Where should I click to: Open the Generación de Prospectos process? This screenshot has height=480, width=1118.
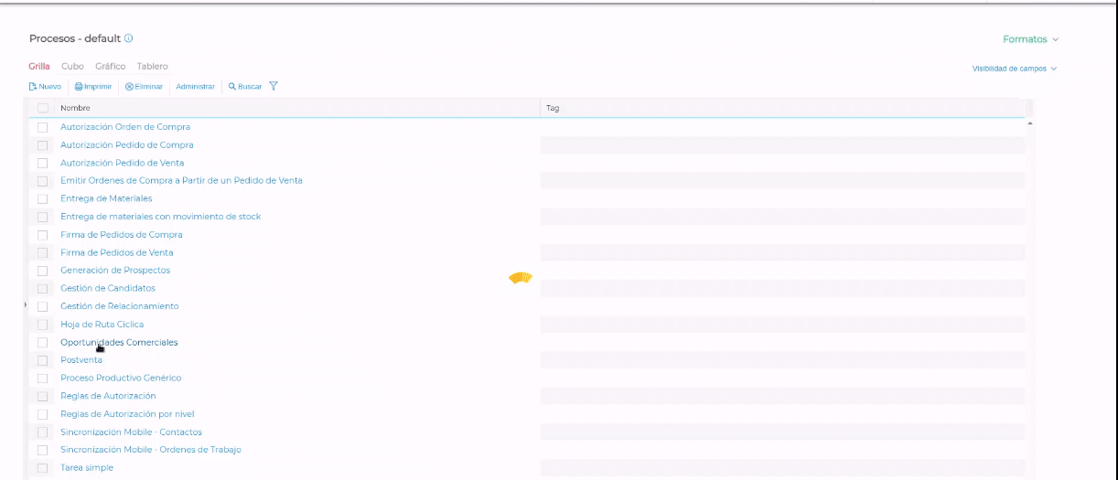[115, 271]
